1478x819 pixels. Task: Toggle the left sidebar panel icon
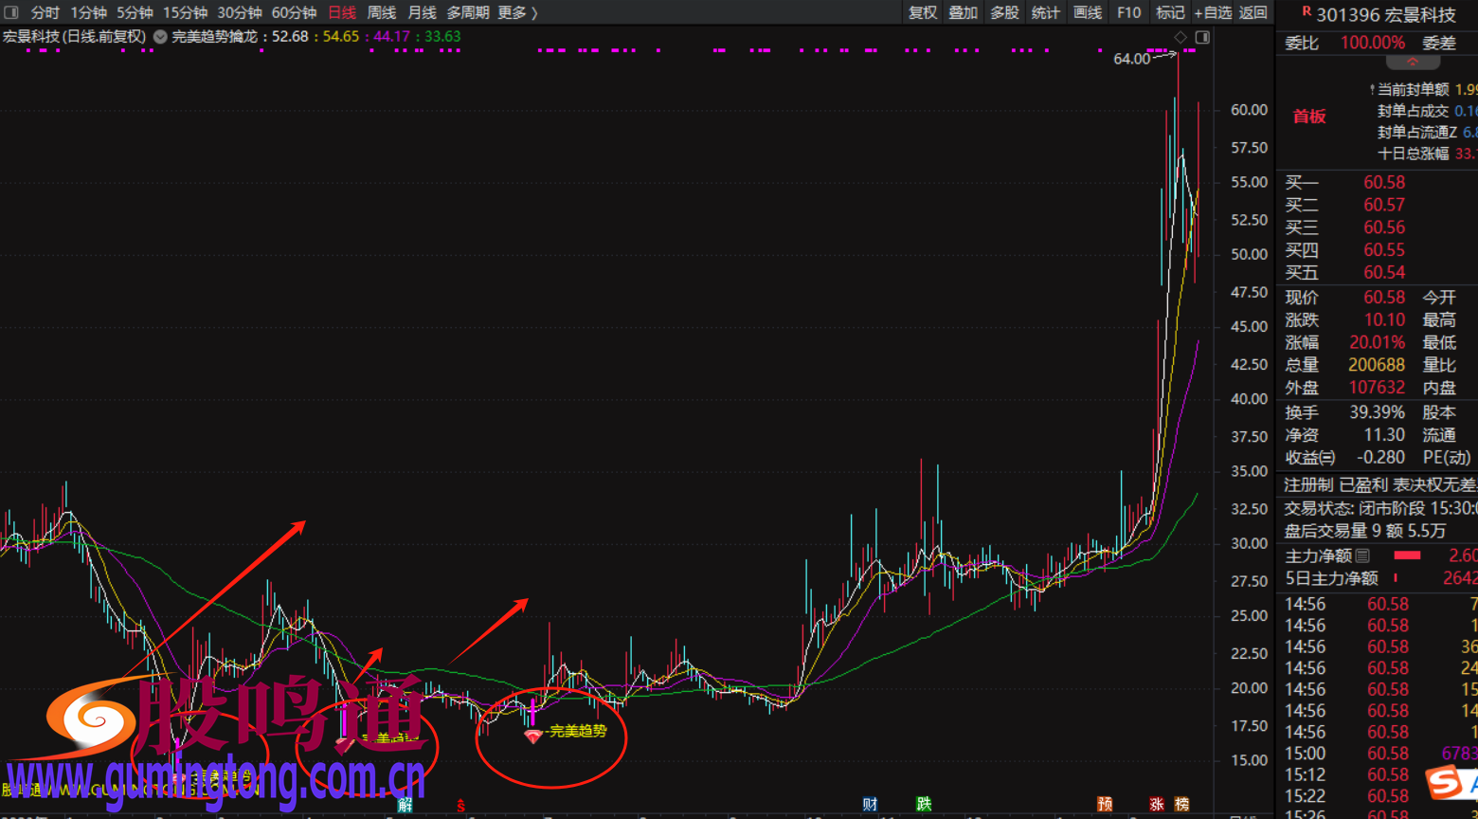click(11, 12)
